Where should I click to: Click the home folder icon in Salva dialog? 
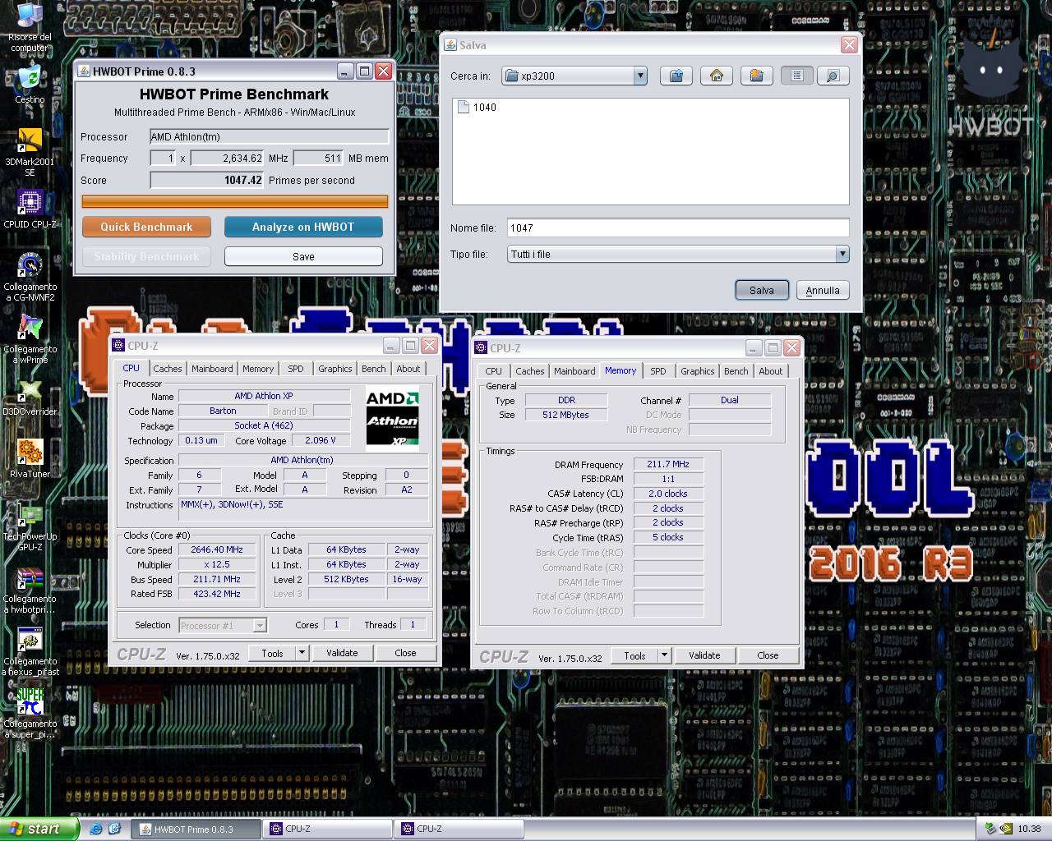[716, 76]
